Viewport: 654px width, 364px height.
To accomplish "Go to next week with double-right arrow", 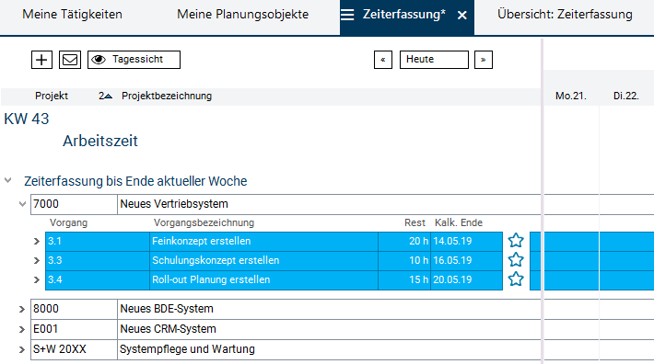I will [484, 60].
